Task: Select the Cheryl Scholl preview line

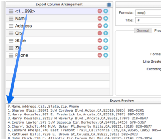Action: (80, 126)
